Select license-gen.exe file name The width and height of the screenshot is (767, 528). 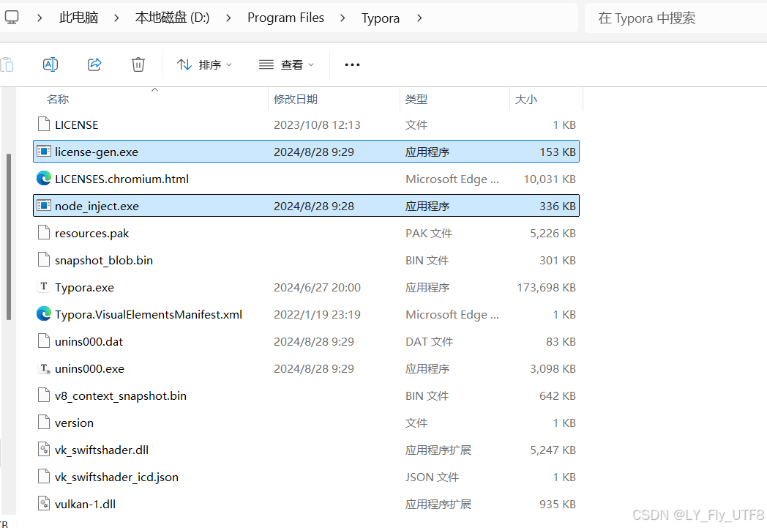point(97,152)
